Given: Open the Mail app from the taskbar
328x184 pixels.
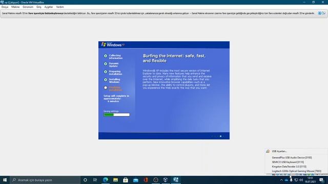Looking at the screenshot, I should point(135,180).
